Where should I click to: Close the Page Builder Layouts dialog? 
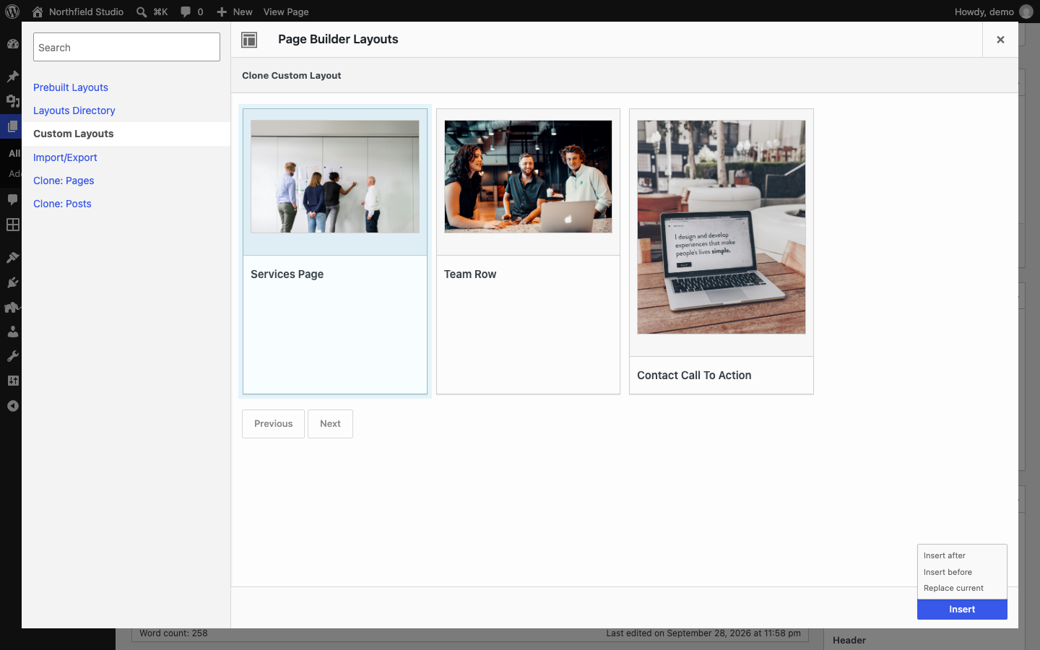point(1000,40)
